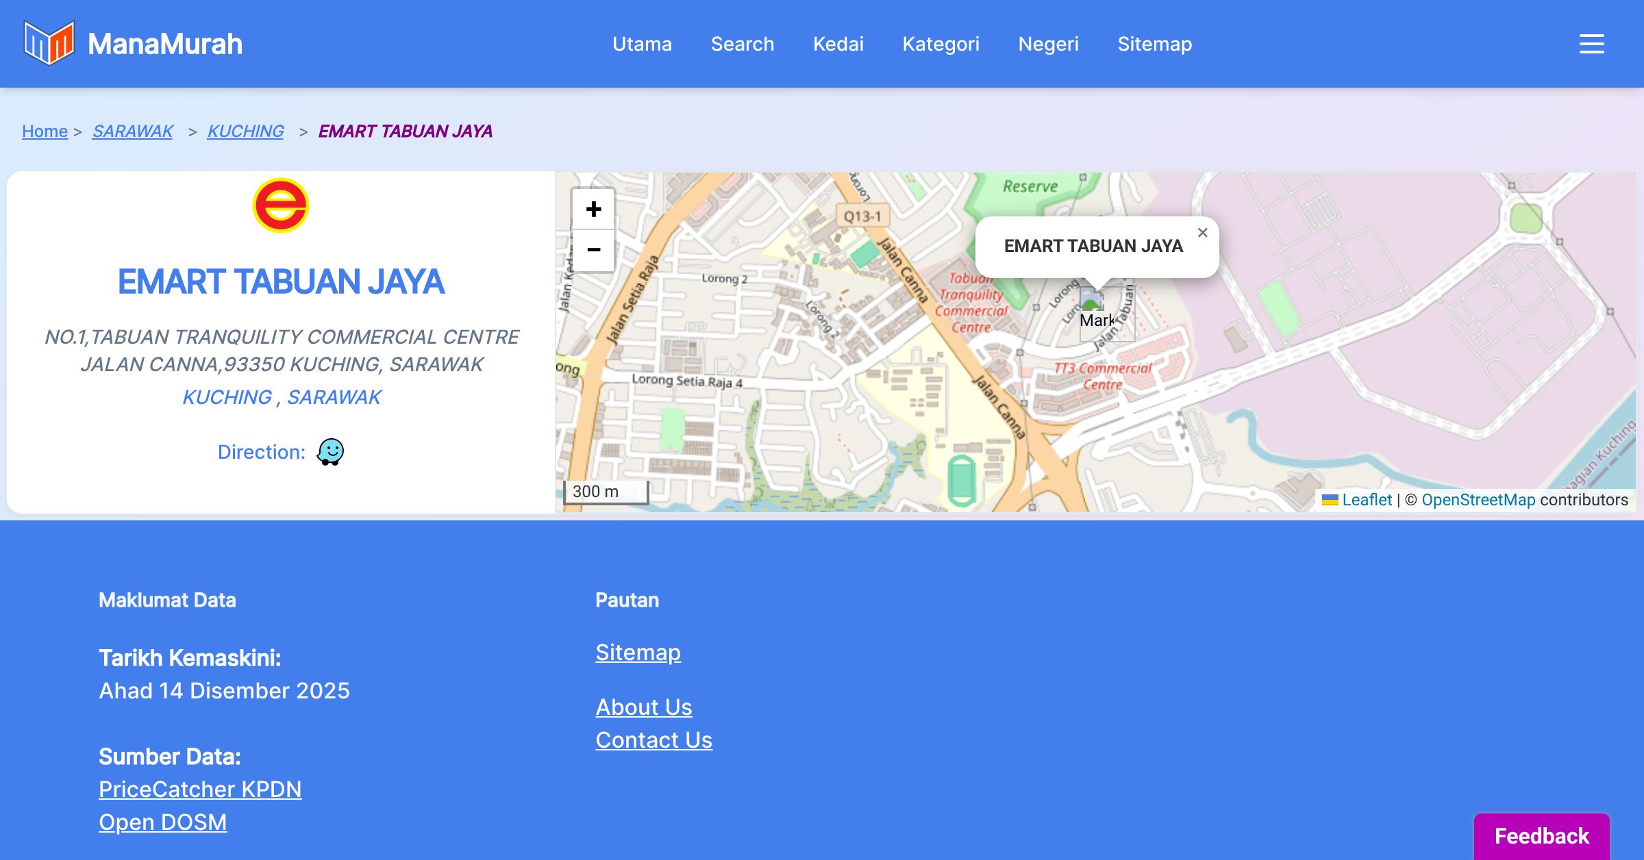Viewport: 1644px width, 860px height.
Task: Click the Leaflet attribution link
Action: 1367,500
